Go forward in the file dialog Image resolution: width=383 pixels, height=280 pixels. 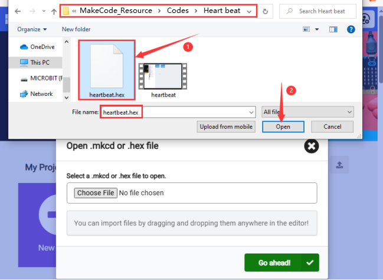coord(32,11)
